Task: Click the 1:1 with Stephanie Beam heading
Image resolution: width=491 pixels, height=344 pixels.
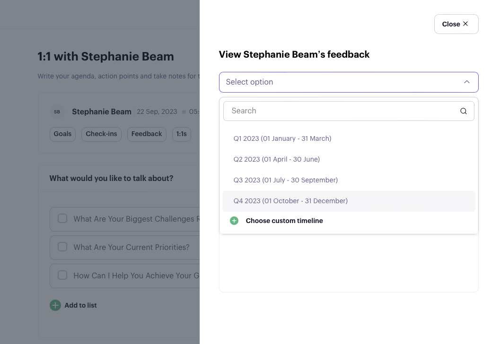Action: pyautogui.click(x=105, y=57)
